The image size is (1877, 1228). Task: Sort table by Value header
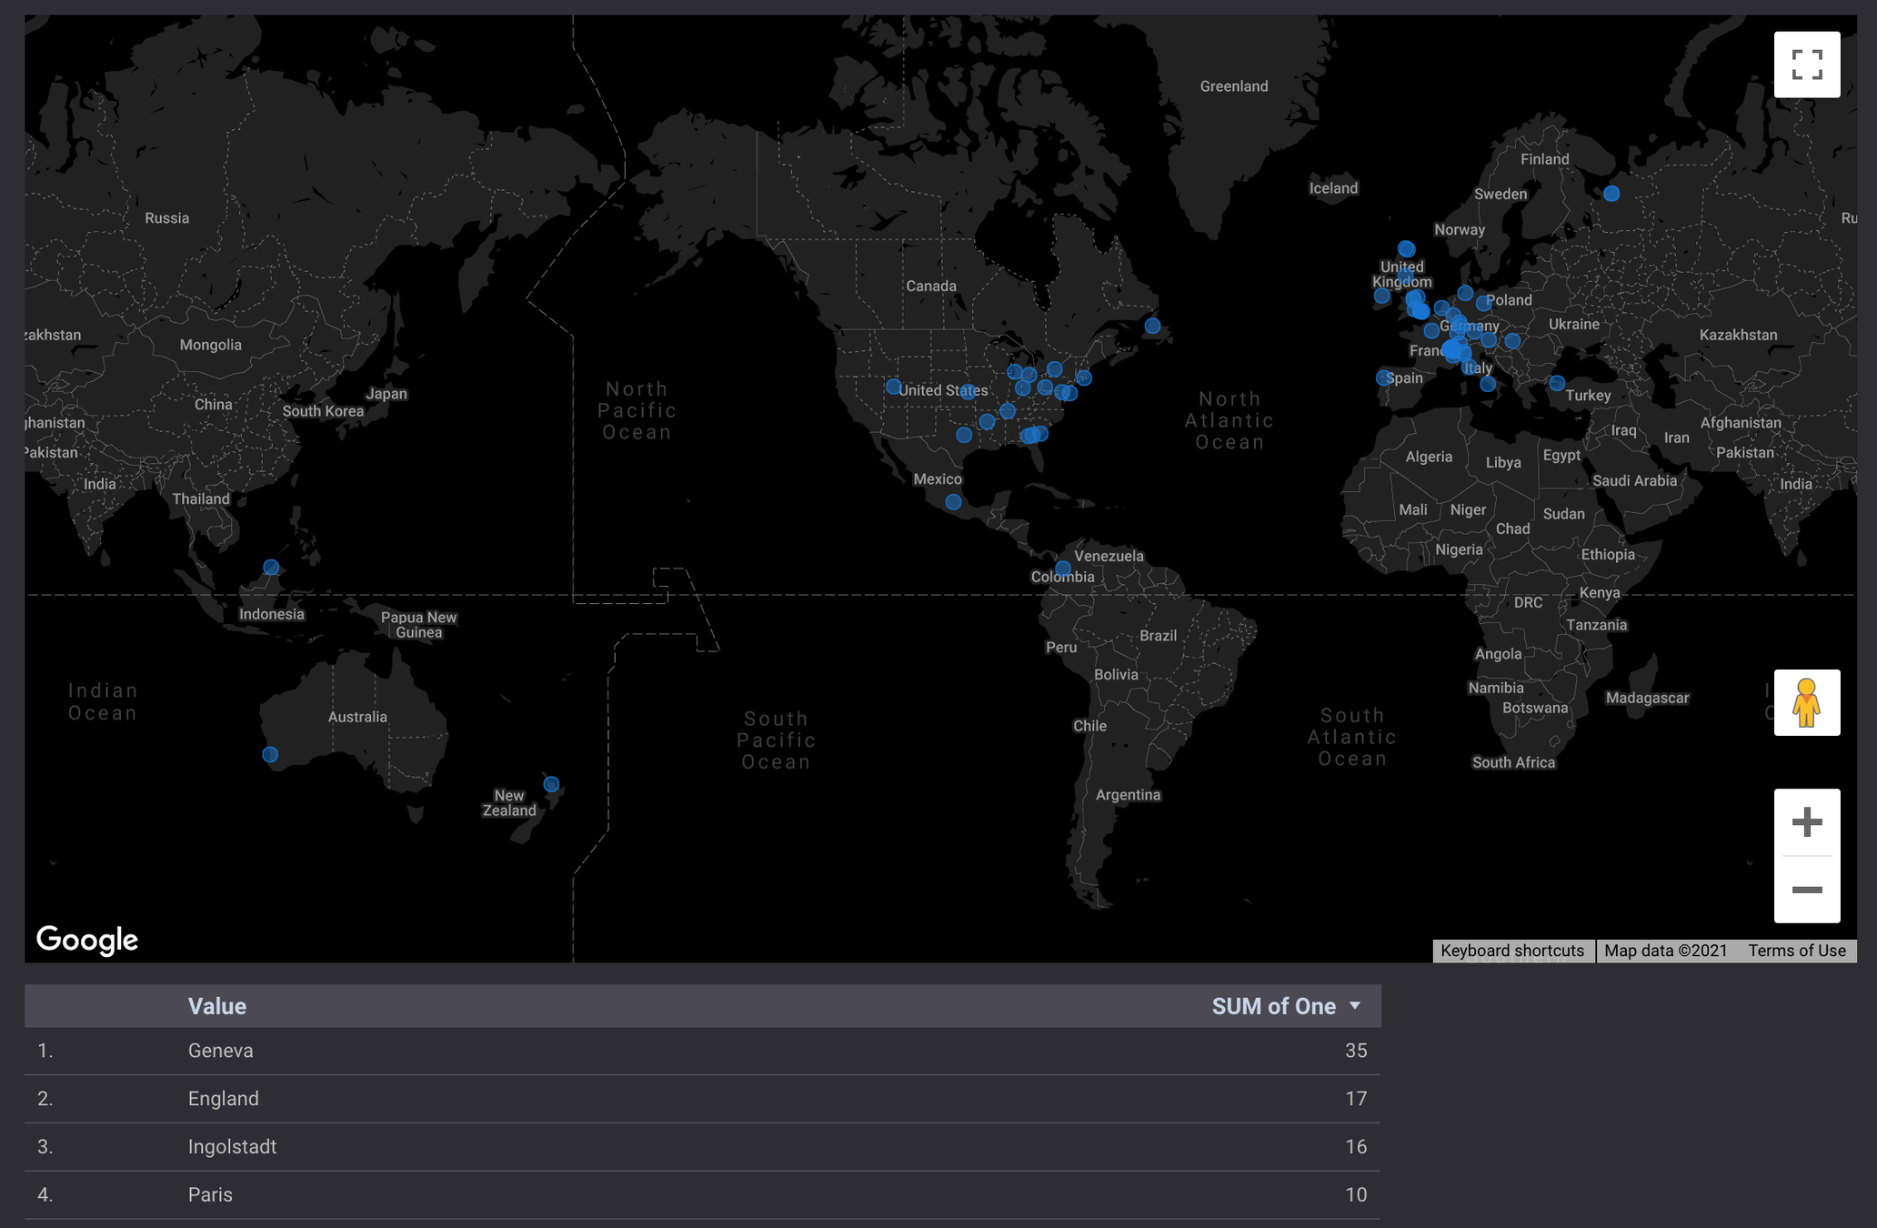[x=216, y=1006]
